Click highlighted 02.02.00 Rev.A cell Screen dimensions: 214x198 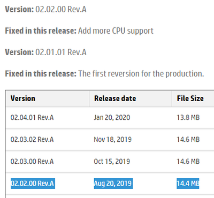point(33,184)
